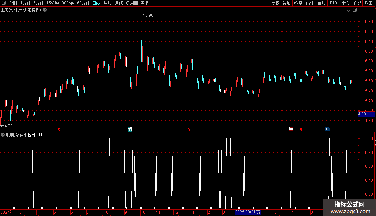Viewport: 376px width, 216px height.
Task: Click the 拉升: 0.00 indicator value
Action: (x=37, y=135)
